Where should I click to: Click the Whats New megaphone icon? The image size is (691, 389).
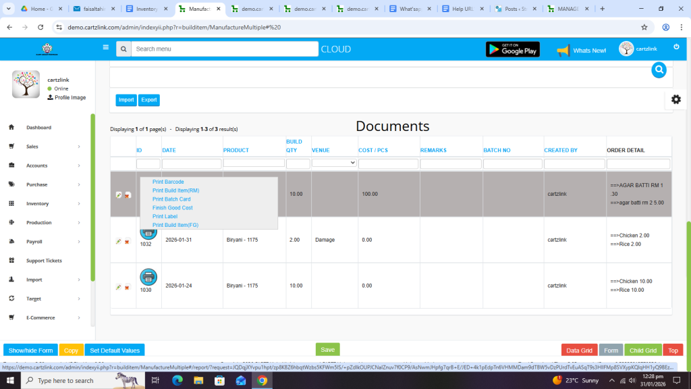pos(563,50)
